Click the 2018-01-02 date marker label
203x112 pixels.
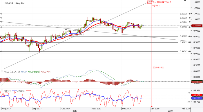pos(158,67)
